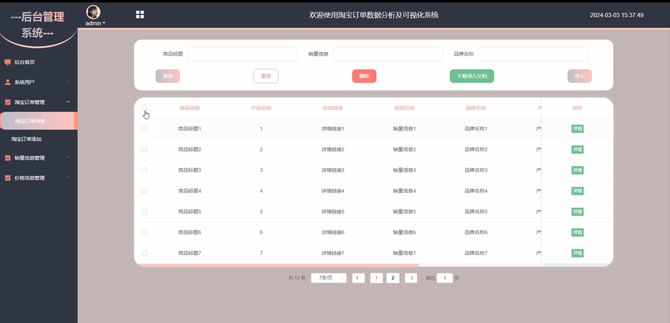Click the admin user avatar
The height and width of the screenshot is (323, 670).
(93, 12)
